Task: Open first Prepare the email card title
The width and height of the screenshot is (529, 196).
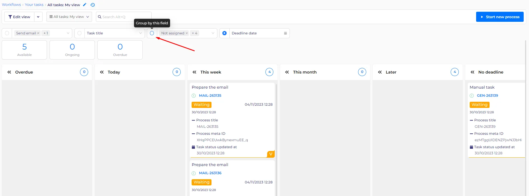Action: (210, 87)
